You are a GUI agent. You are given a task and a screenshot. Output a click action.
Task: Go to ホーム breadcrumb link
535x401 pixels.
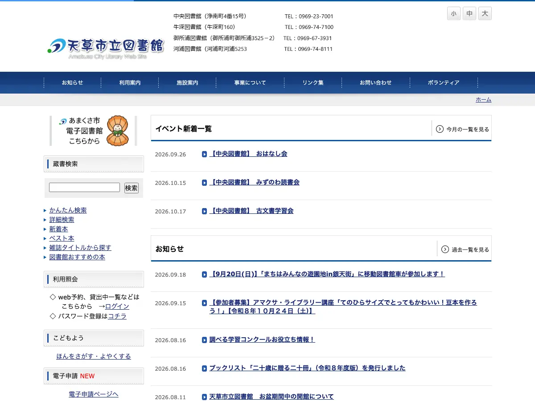point(483,100)
